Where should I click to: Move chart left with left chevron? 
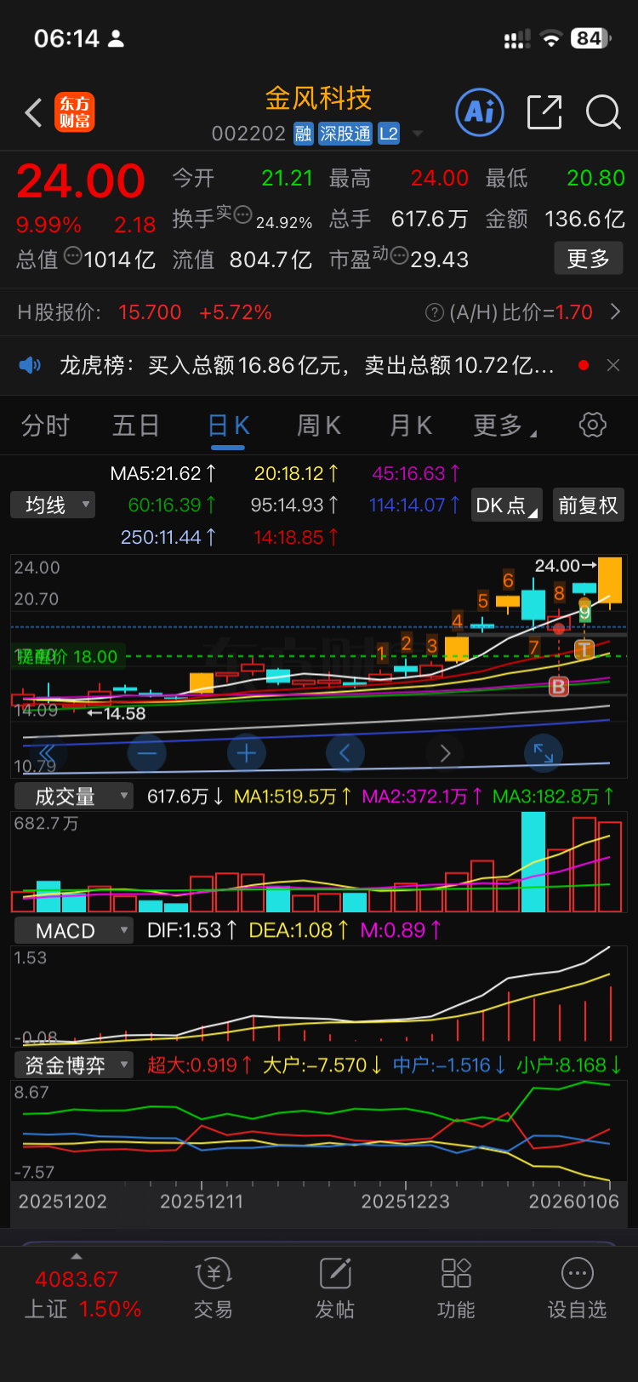(x=345, y=753)
